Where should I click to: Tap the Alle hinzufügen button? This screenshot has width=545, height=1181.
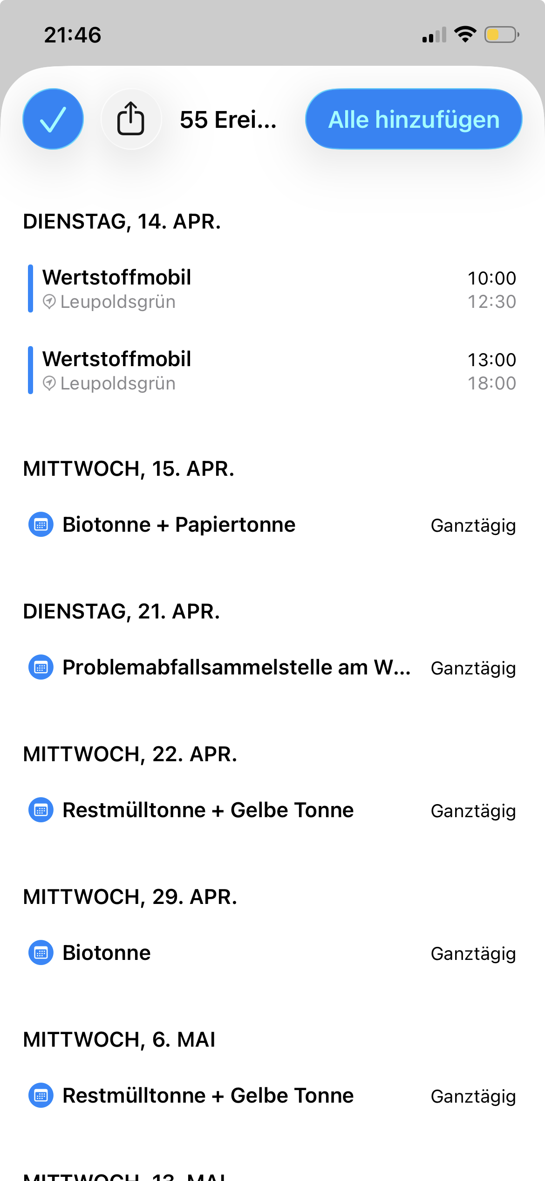[x=414, y=119]
